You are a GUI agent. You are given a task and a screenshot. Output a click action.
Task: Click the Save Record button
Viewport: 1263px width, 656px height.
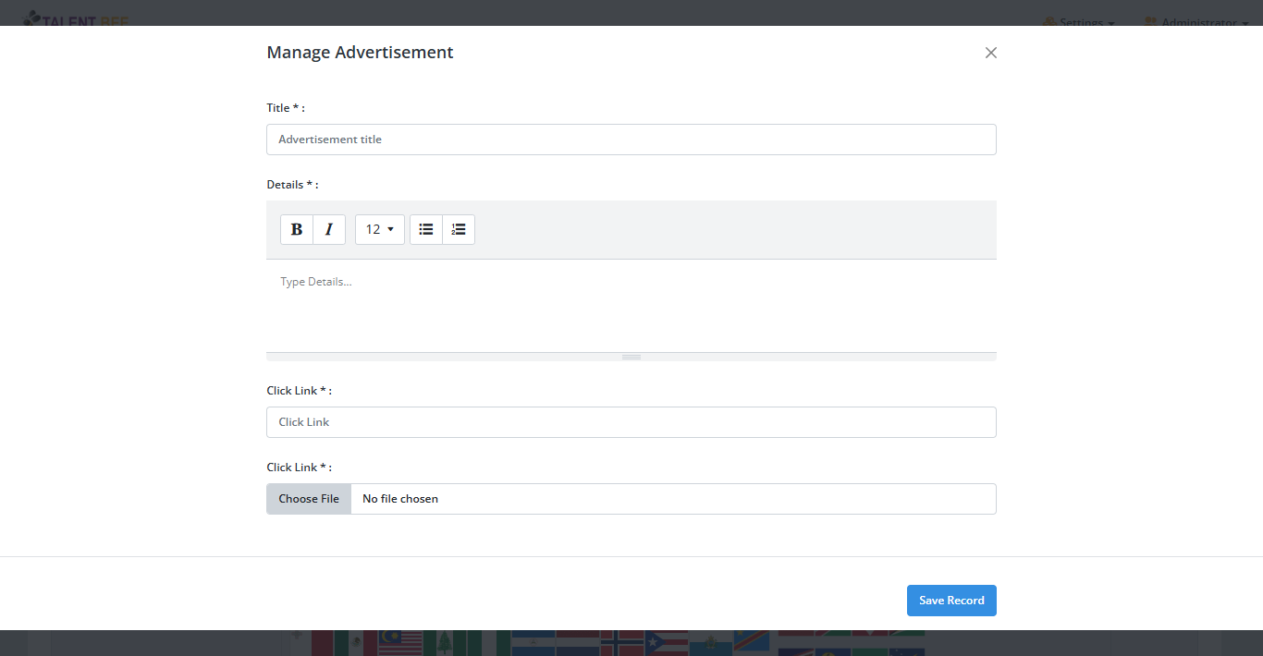(951, 601)
